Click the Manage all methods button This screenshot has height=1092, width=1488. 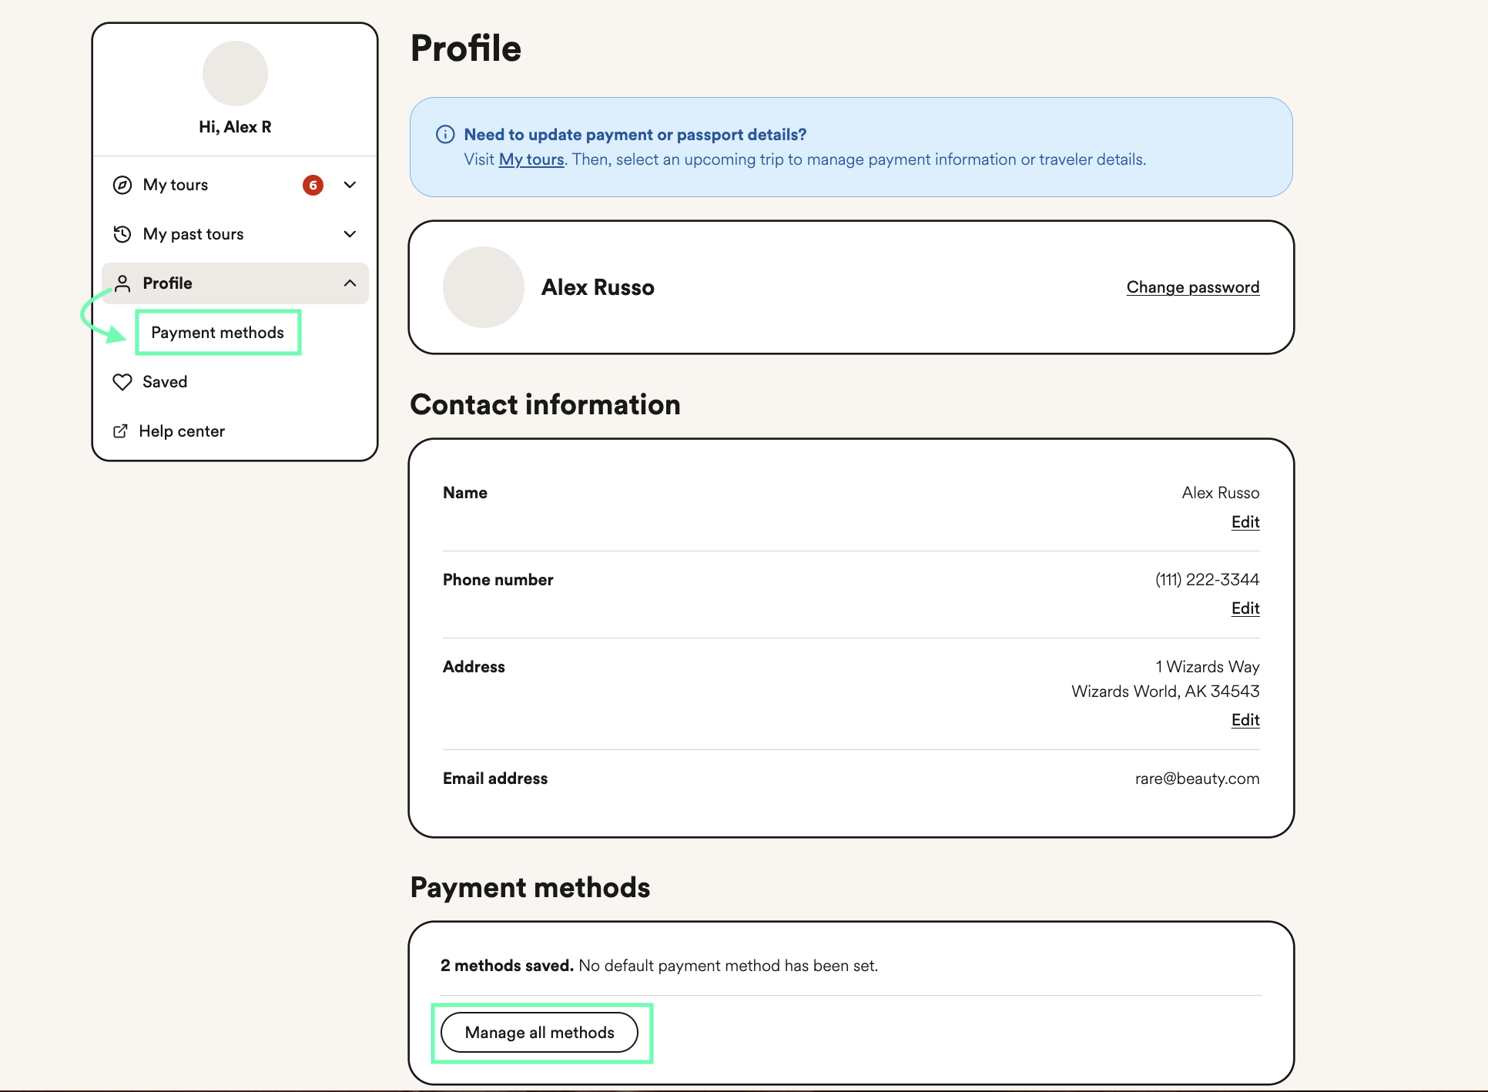coord(539,1033)
